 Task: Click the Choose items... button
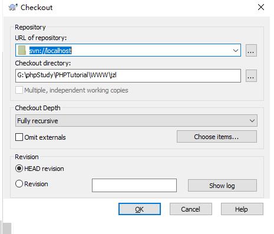pyautogui.click(x=217, y=137)
